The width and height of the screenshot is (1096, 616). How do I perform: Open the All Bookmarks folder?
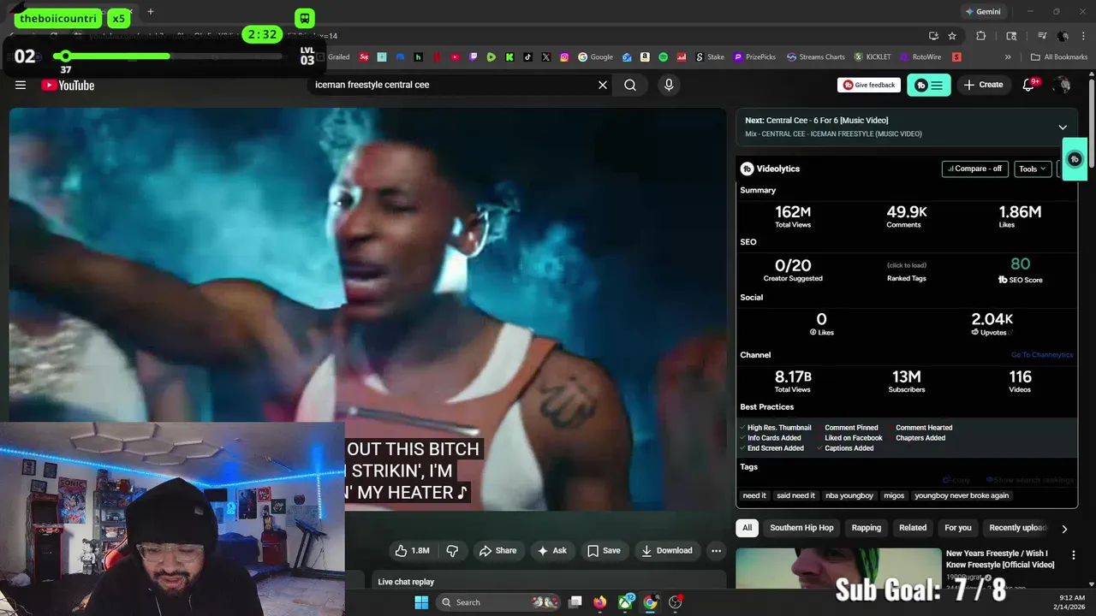click(1059, 57)
